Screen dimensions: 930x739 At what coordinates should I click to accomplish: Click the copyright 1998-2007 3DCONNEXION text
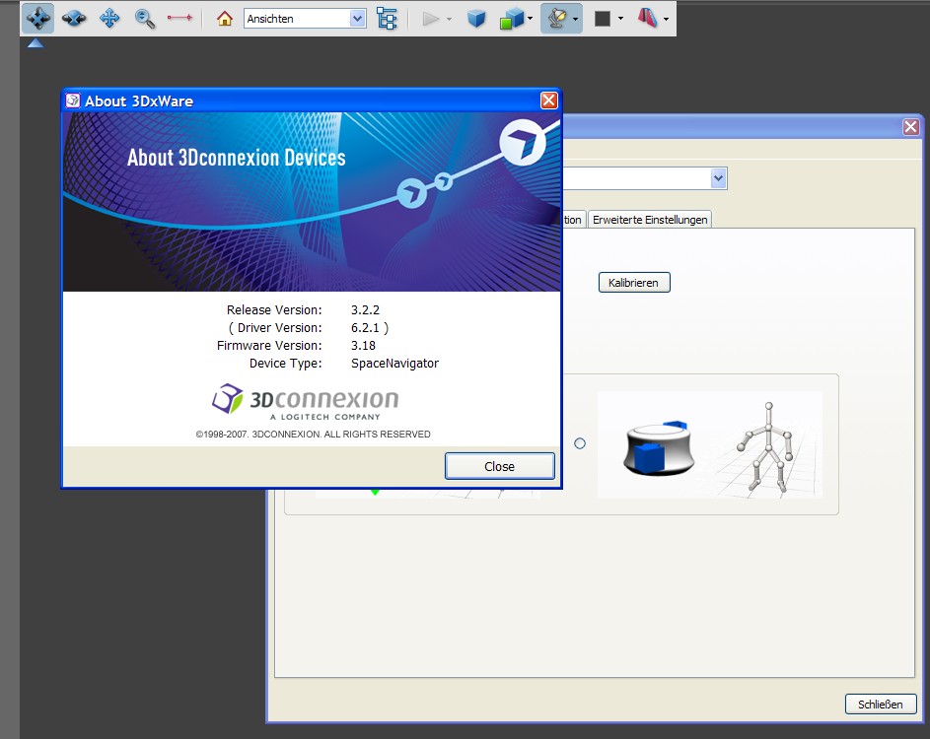point(314,435)
